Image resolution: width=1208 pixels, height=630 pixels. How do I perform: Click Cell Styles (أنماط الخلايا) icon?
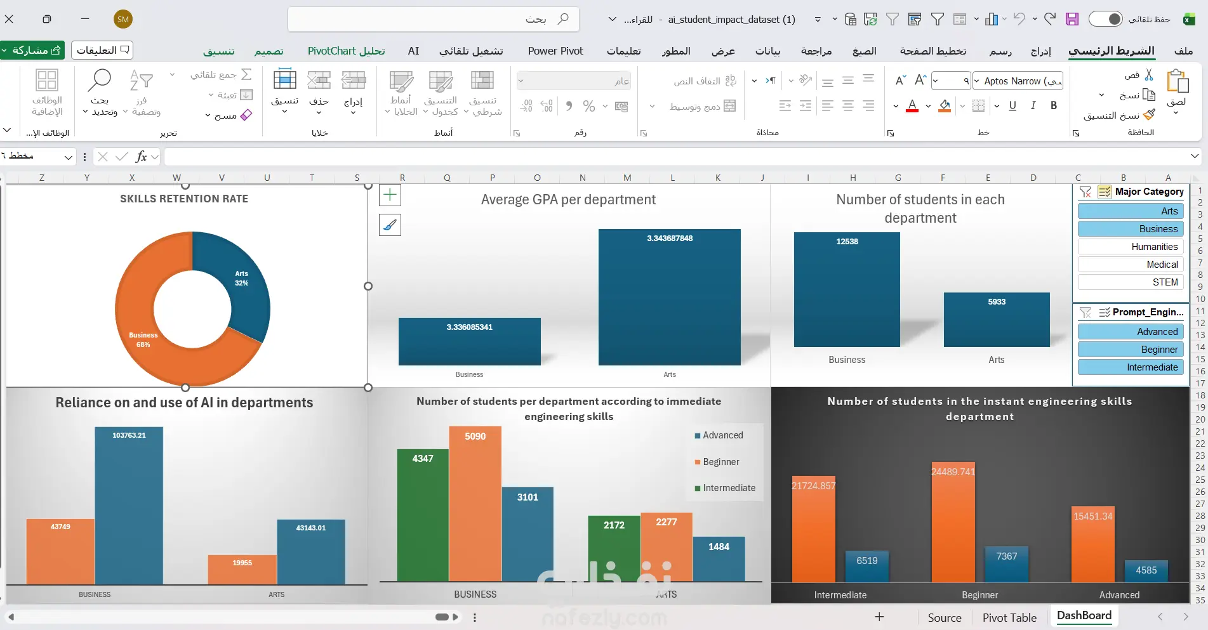click(401, 81)
